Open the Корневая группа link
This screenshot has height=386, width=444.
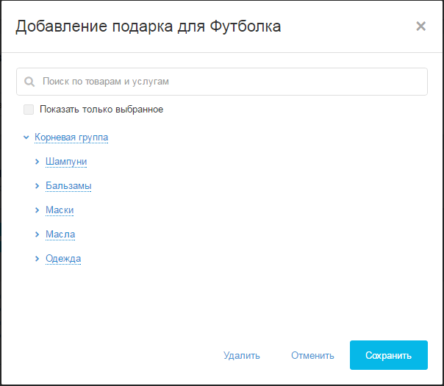click(x=71, y=137)
